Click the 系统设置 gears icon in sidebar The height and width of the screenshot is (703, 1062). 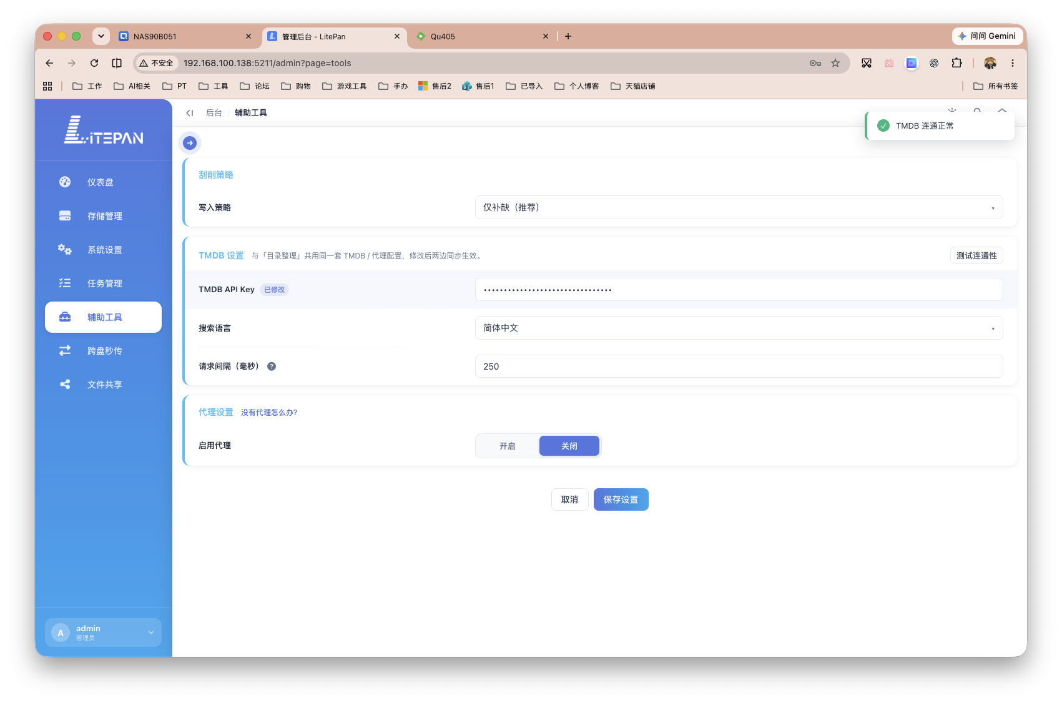pos(65,249)
